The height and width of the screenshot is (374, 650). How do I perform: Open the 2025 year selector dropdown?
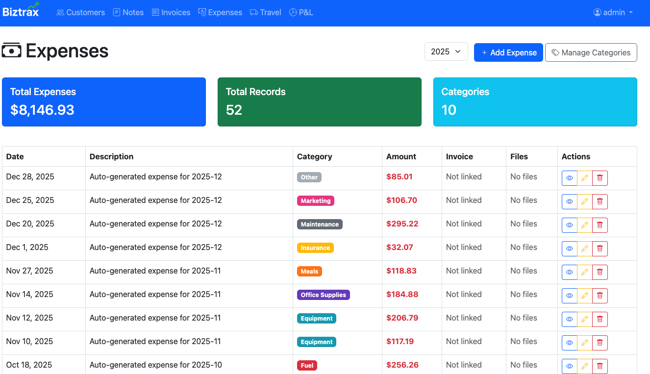[x=446, y=51]
